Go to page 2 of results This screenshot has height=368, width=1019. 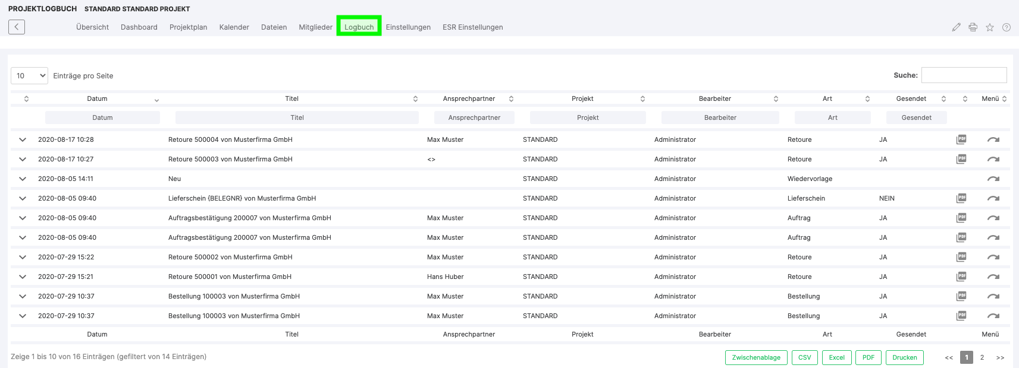click(x=982, y=357)
